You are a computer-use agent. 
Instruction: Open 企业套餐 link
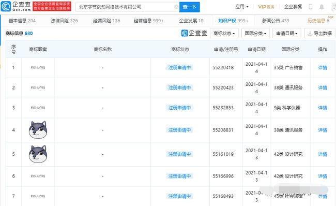293,7
